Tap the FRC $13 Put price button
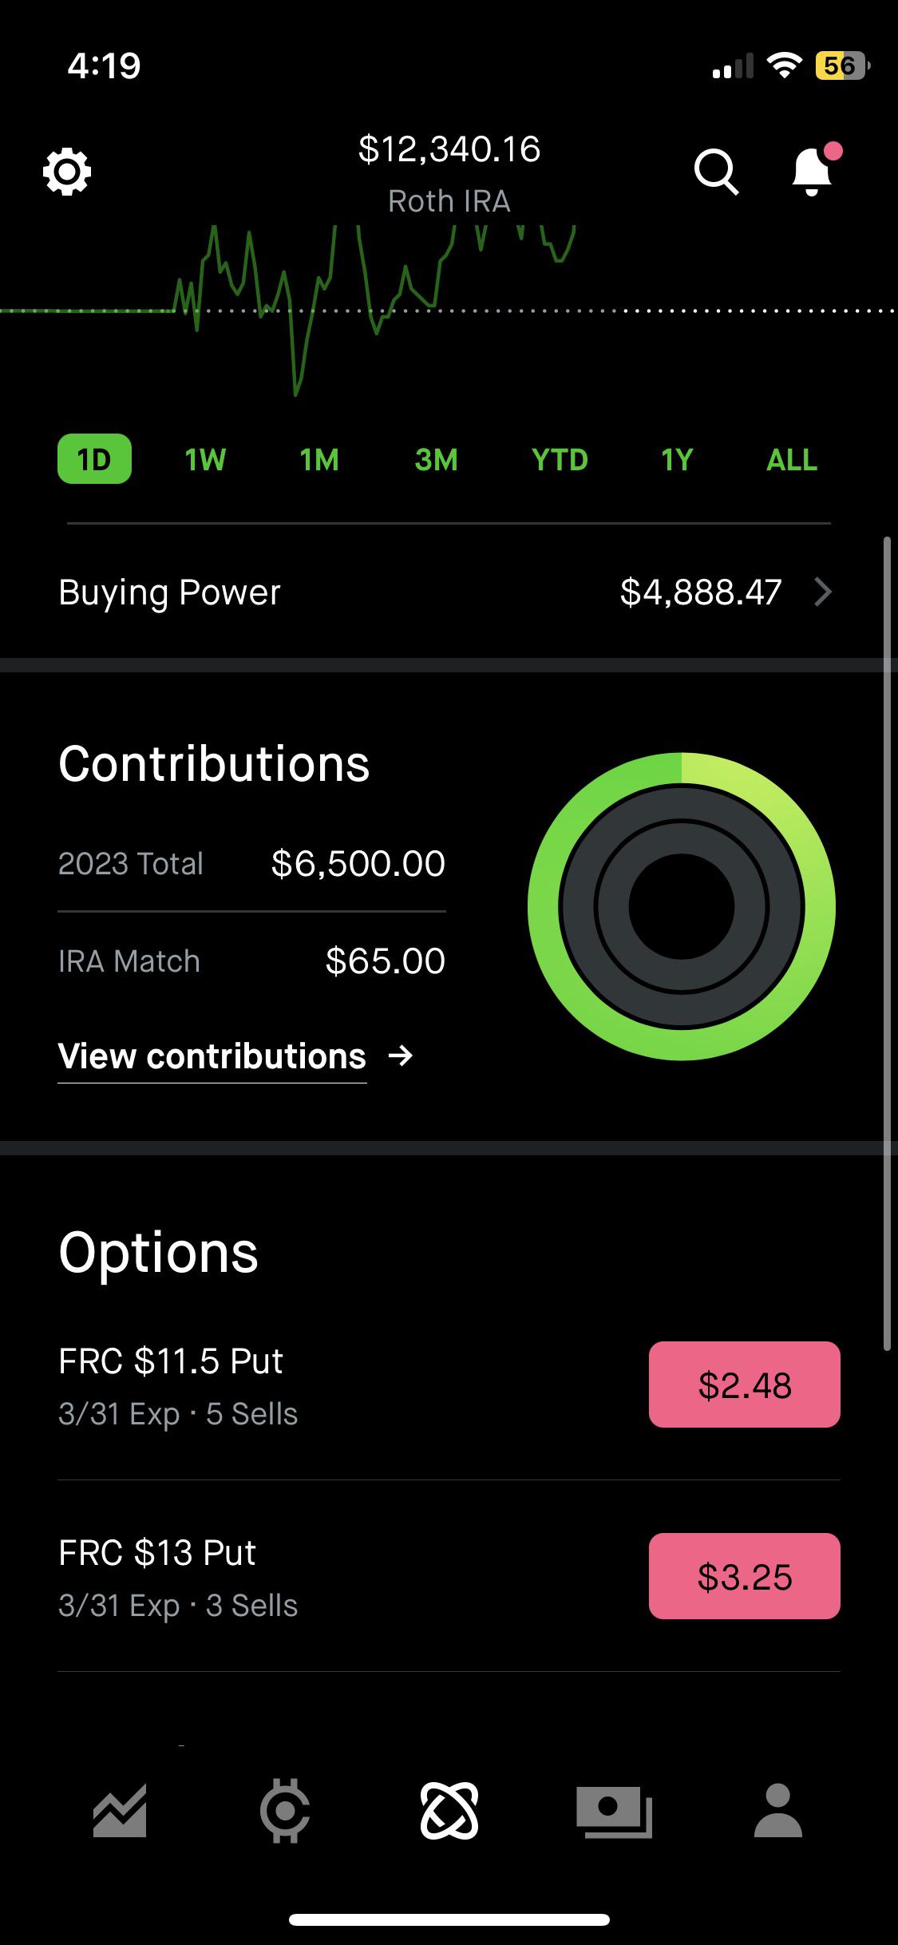898x1945 pixels. 744,1576
